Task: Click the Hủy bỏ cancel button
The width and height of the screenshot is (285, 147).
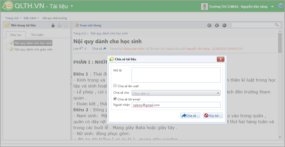Action: tap(213, 116)
